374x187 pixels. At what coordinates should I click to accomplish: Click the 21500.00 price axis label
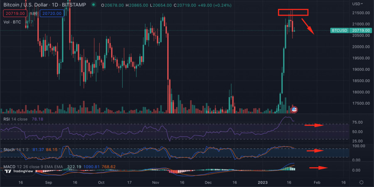361,13
